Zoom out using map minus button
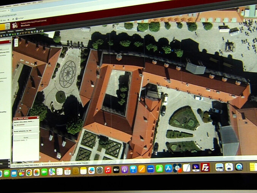The width and height of the screenshot is (257, 193). (x=16, y=44)
